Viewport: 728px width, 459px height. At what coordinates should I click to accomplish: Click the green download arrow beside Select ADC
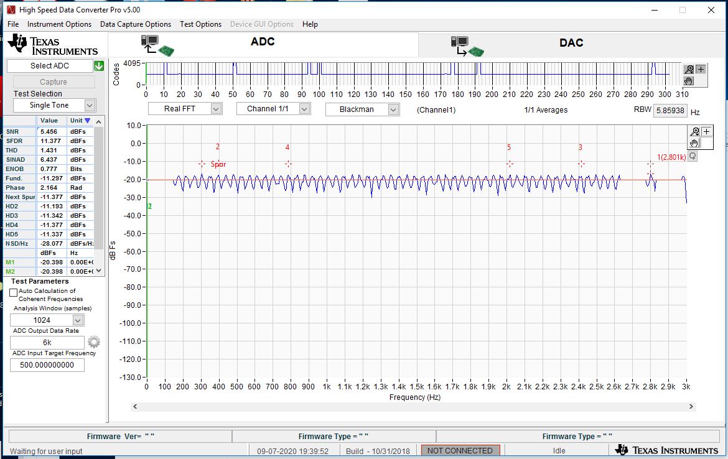(x=99, y=66)
